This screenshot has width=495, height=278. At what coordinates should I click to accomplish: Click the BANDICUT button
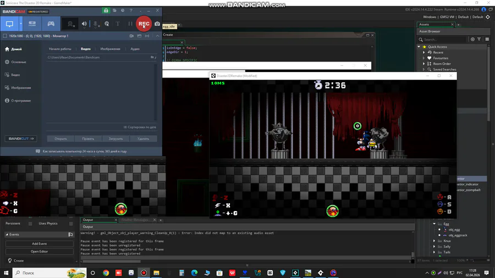(21, 138)
